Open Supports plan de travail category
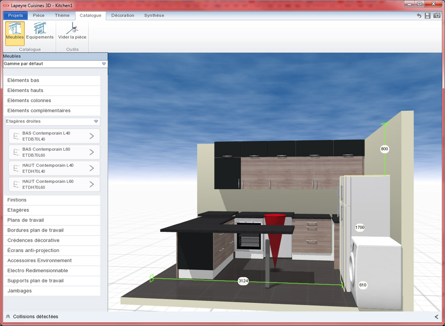 click(53, 281)
